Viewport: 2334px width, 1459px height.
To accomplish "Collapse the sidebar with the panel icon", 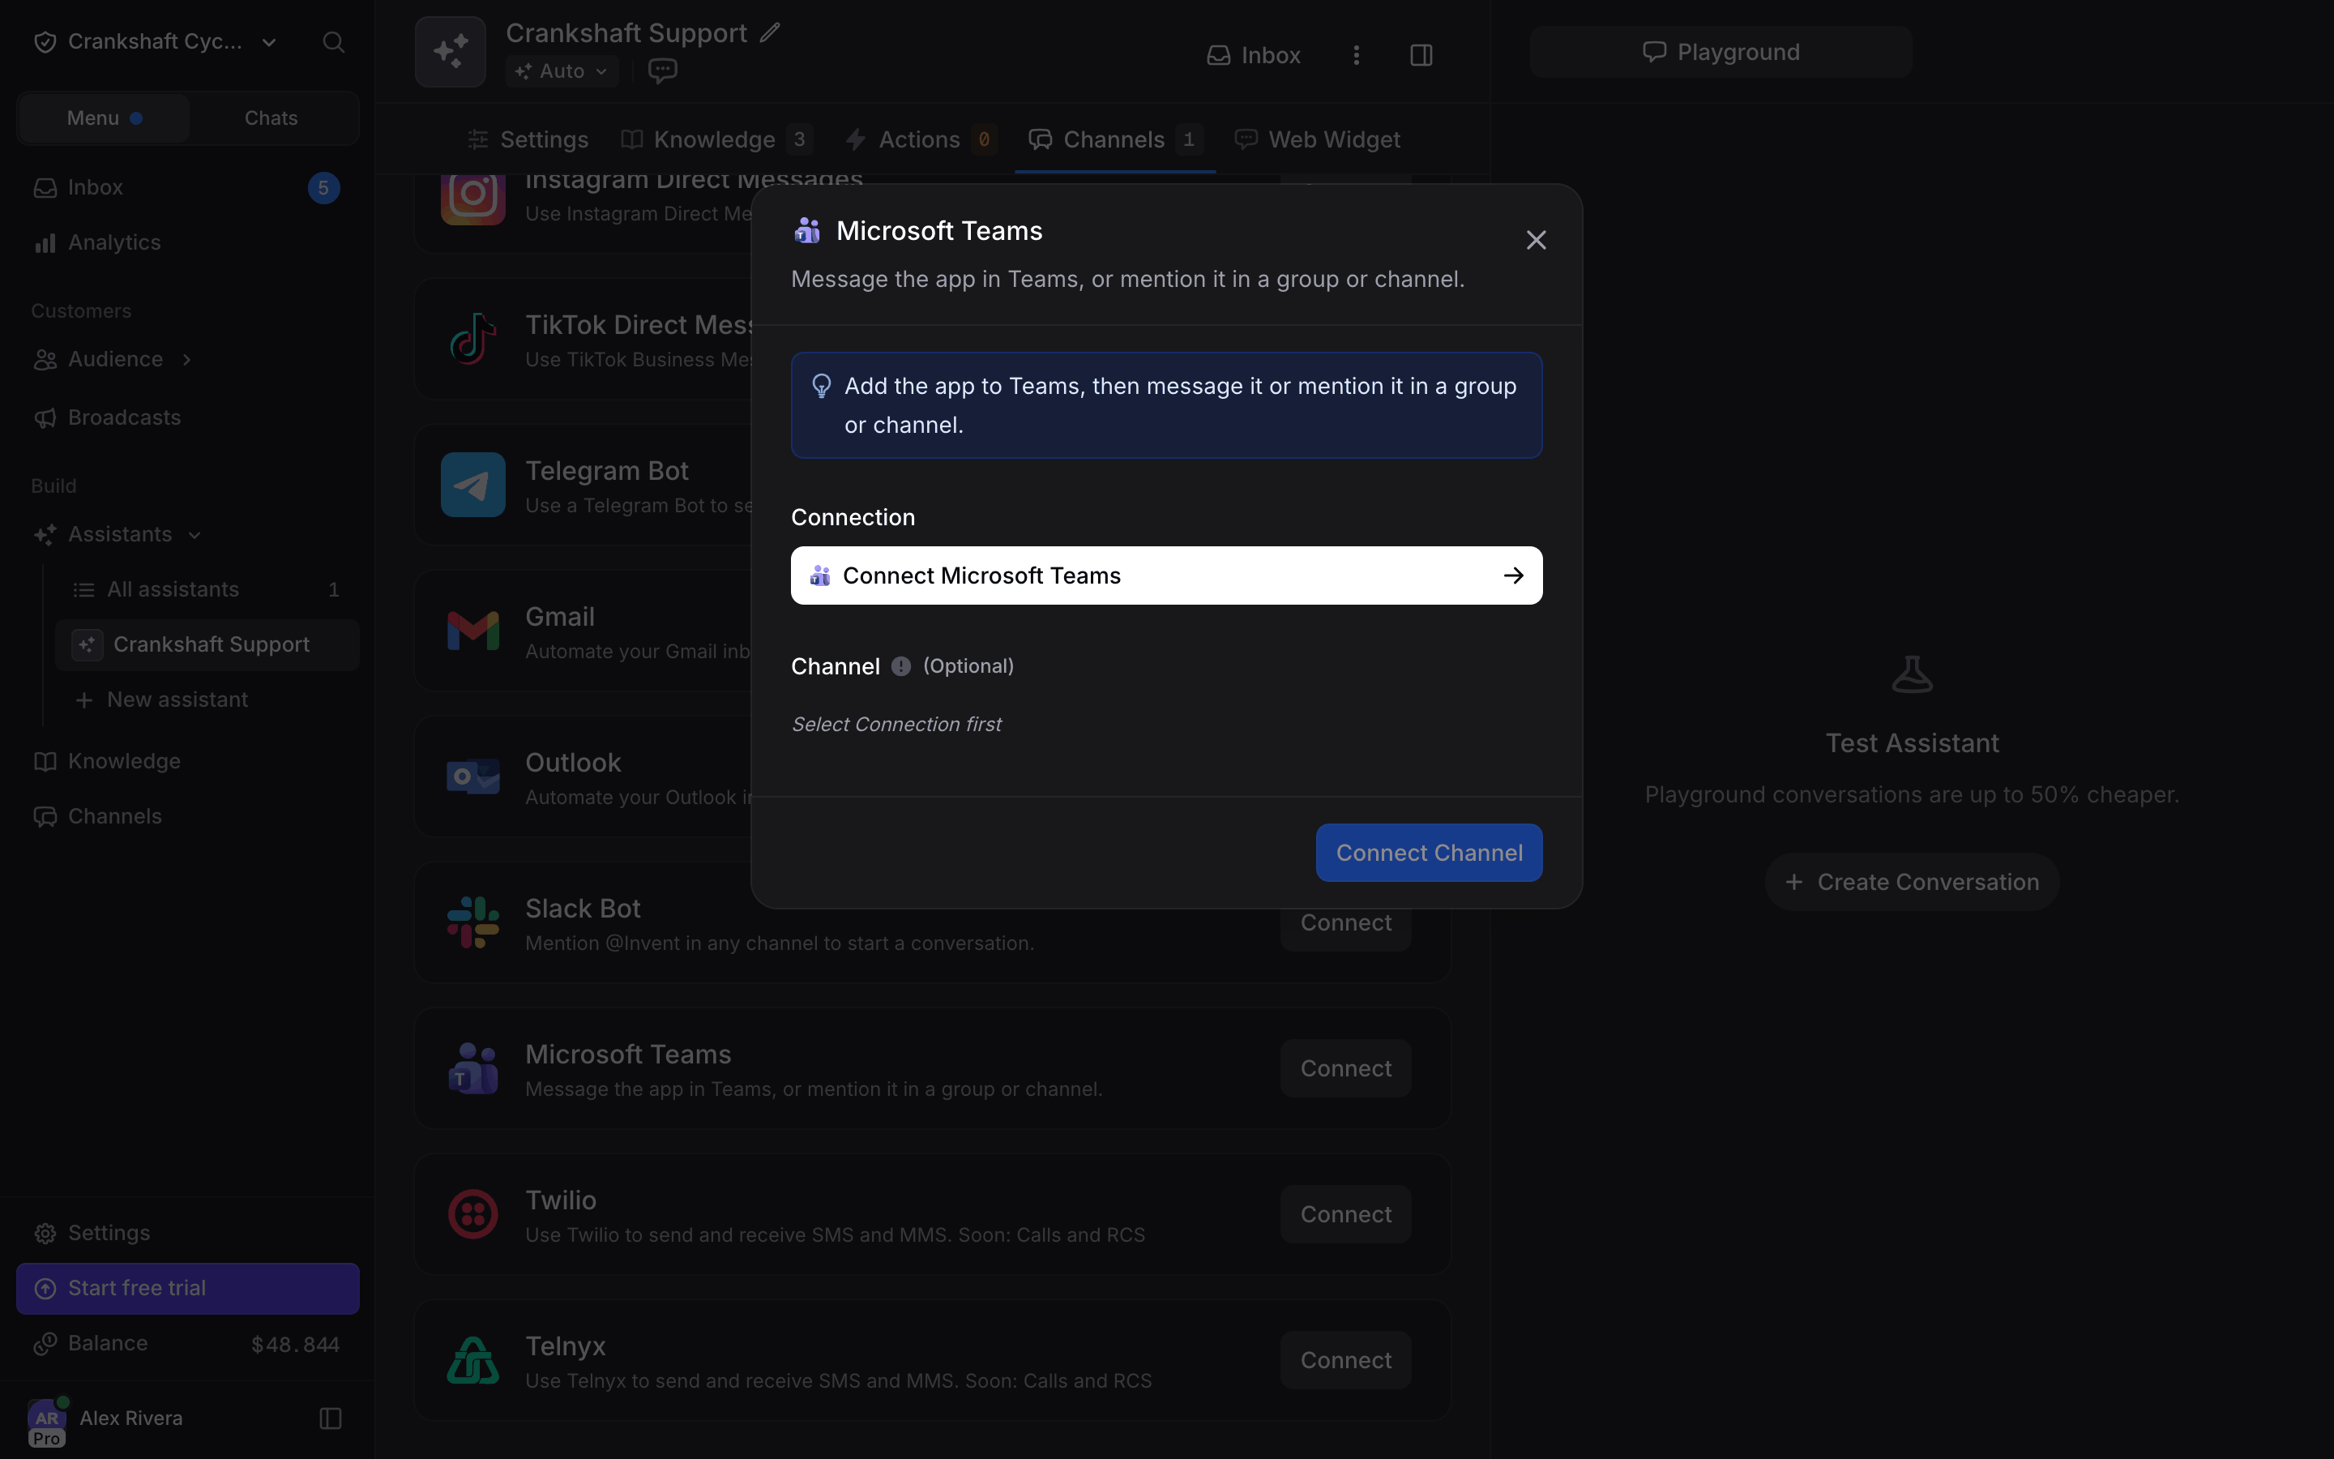I will (x=330, y=1418).
